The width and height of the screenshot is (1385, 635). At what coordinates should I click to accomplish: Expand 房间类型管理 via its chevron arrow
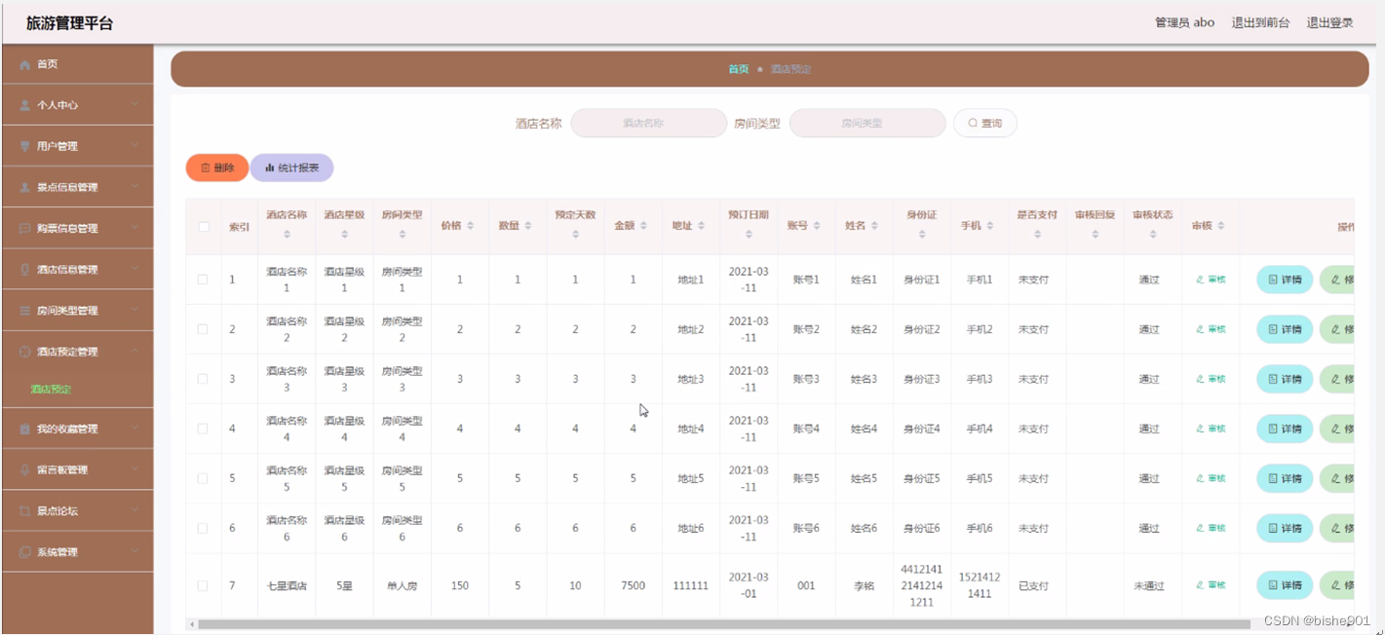[x=135, y=311]
